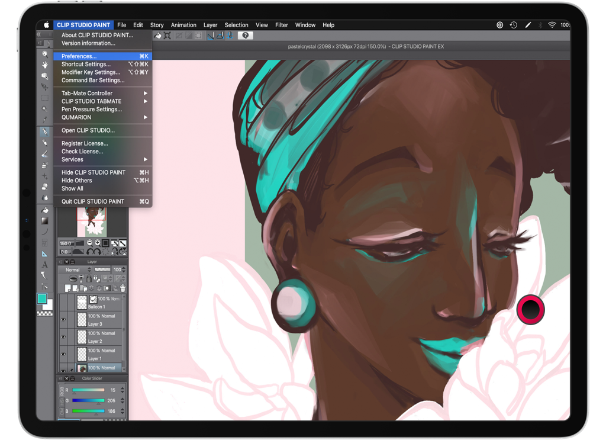Viewport: 606px width, 440px height.
Task: Open the help question mark button
Action: 245,36
